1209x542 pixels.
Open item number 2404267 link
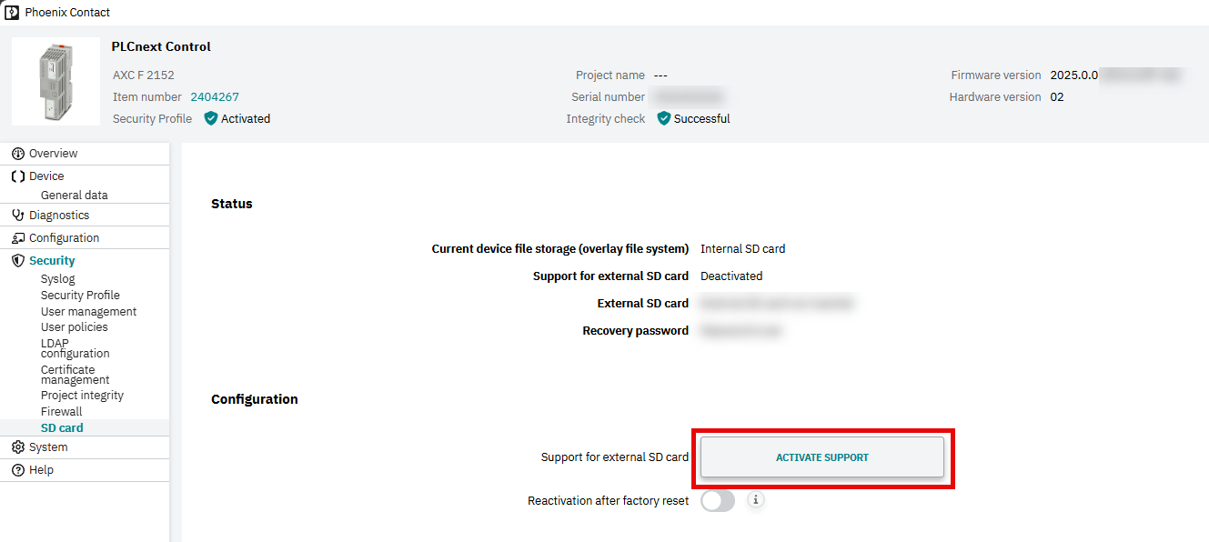(215, 97)
